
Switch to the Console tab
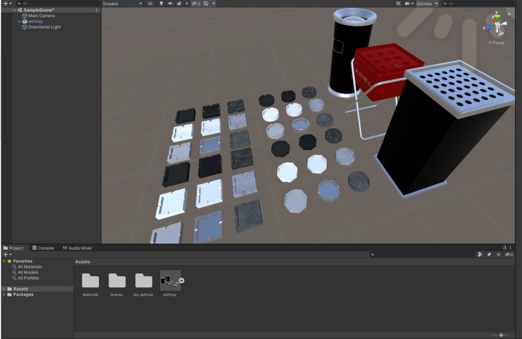coord(43,248)
